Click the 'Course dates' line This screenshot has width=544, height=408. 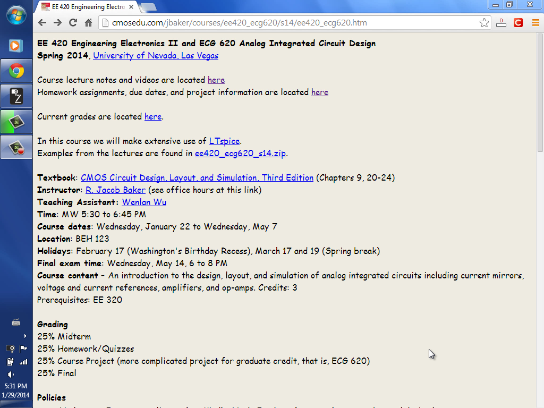[x=157, y=226]
